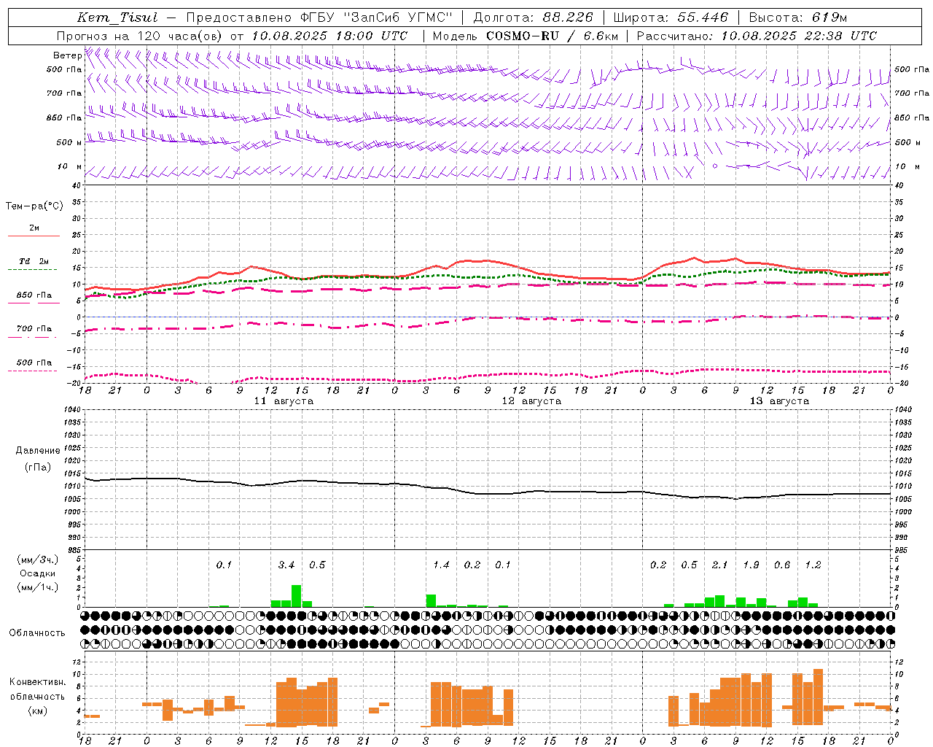933x747 pixels.
Task: Select the 0.6 precipitation total
Action: pos(782,565)
